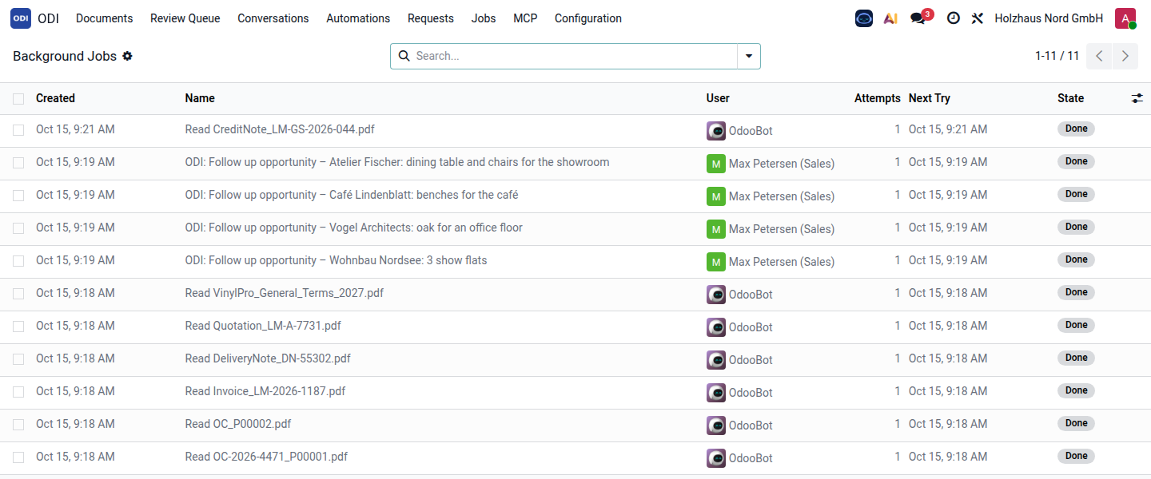This screenshot has width=1151, height=479.
Task: Open the Configuration menu
Action: (588, 18)
